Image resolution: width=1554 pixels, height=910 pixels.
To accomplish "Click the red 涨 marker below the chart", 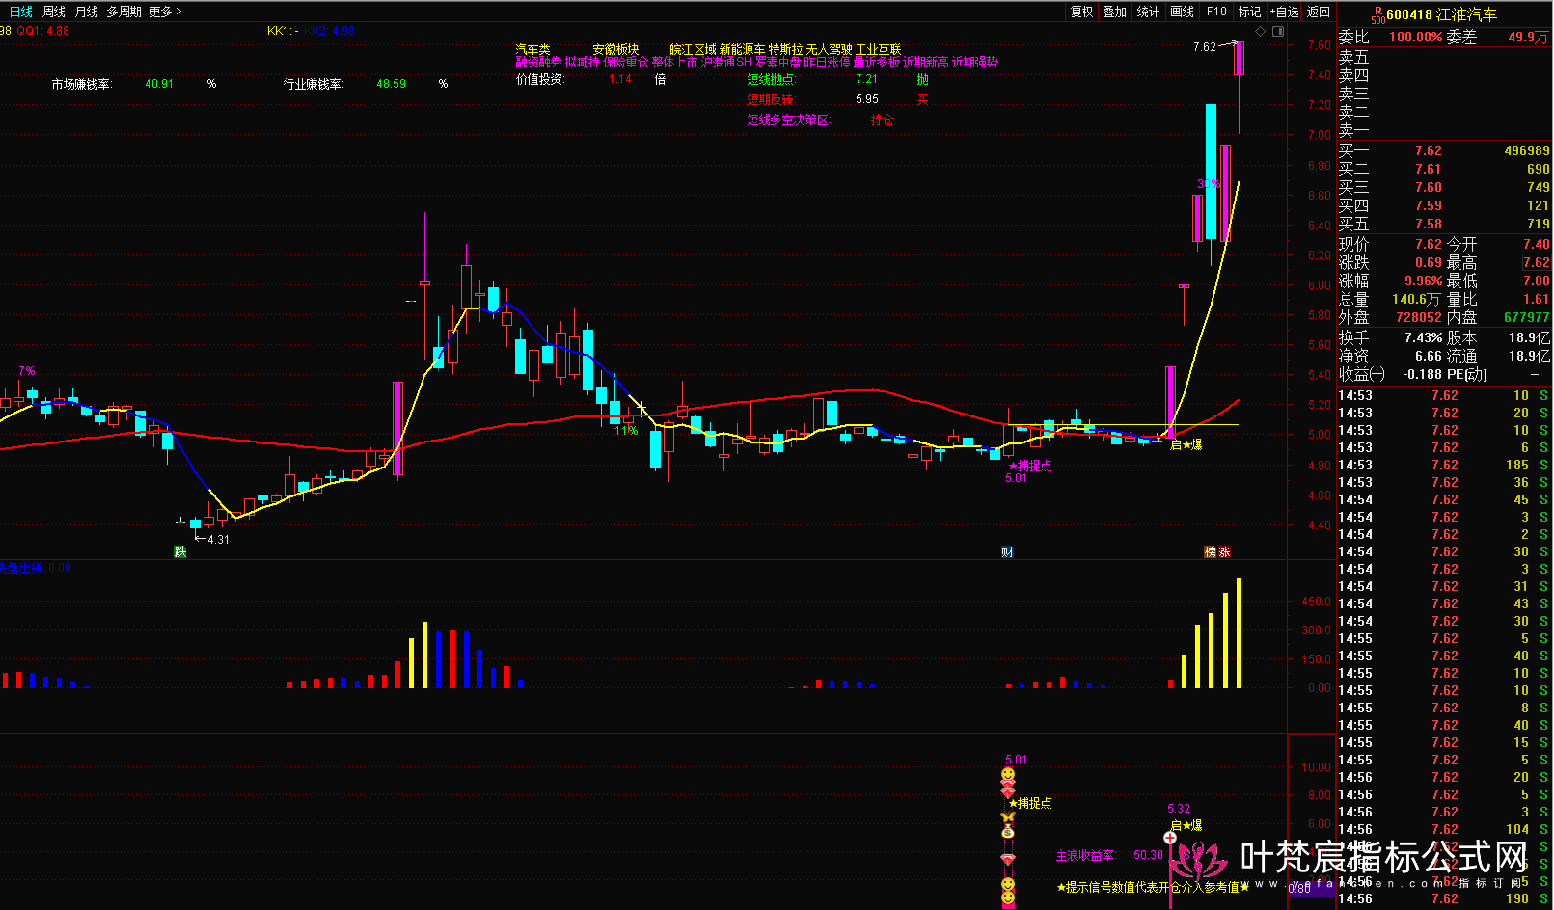I will [1224, 552].
